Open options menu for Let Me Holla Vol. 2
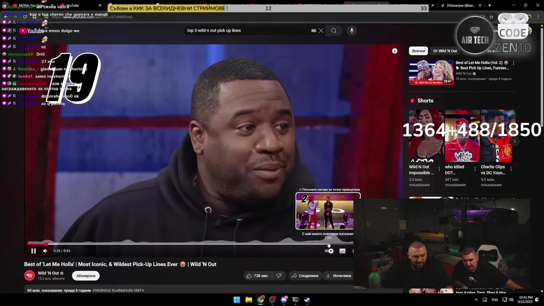This screenshot has width=544, height=306. [x=513, y=63]
